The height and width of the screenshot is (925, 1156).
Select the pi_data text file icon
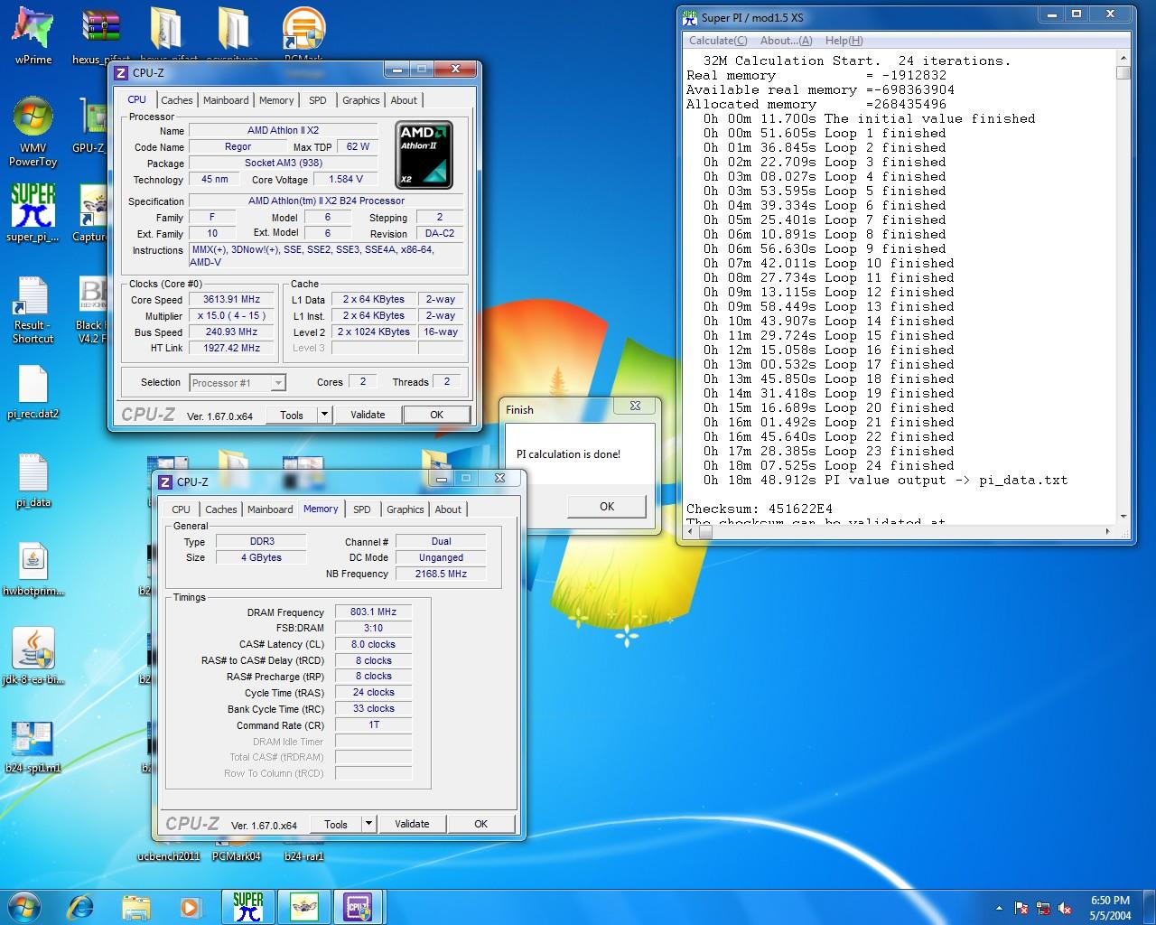[x=33, y=481]
